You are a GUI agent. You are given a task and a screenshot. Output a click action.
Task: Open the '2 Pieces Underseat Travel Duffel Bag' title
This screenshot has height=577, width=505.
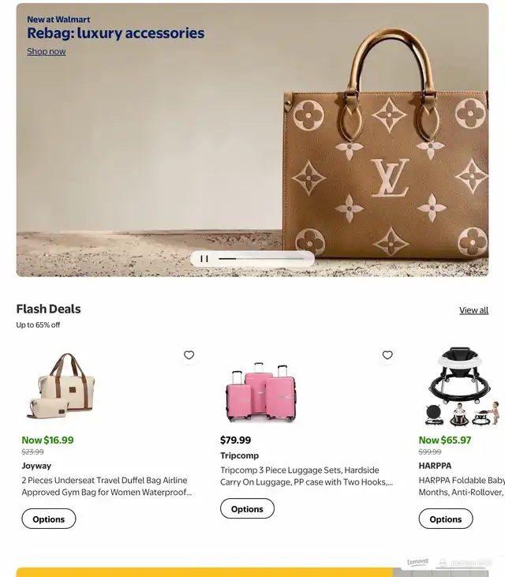coord(107,486)
